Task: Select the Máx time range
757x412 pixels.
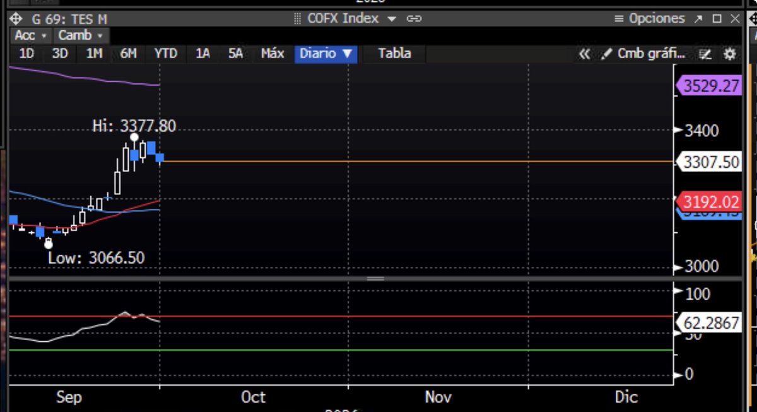Action: pyautogui.click(x=273, y=54)
